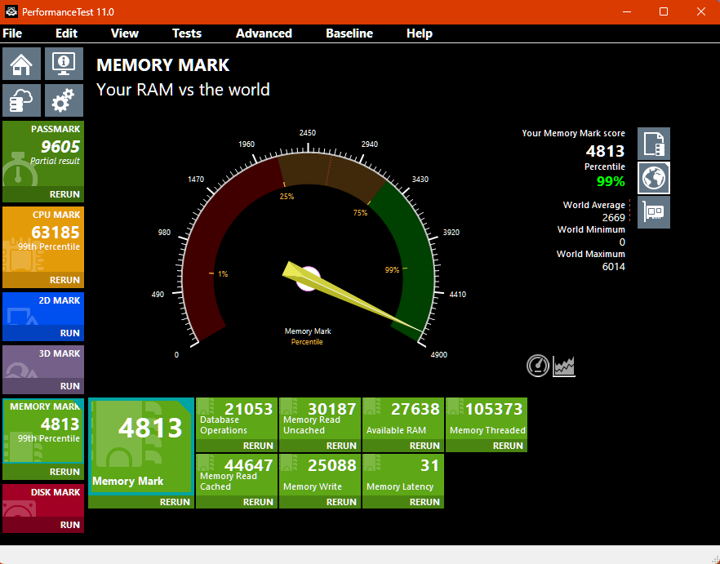720x564 pixels.
Task: Click the World Maximum 6014 value
Action: tap(614, 266)
